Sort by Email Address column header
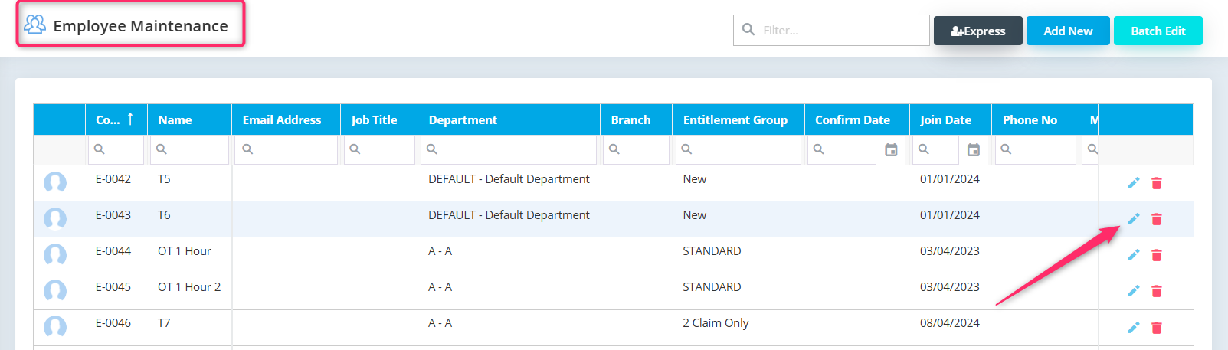1228x350 pixels. pos(287,119)
